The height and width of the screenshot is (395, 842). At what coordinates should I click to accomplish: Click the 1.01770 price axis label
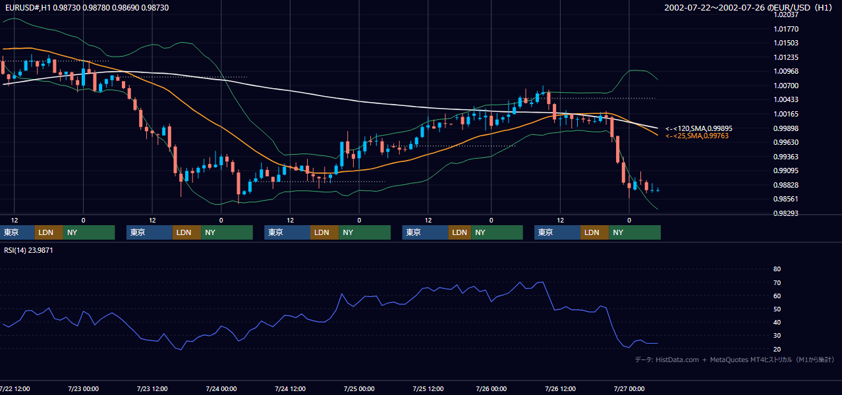(786, 29)
